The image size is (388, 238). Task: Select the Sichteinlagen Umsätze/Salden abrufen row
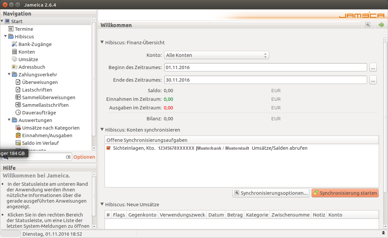pos(242,148)
